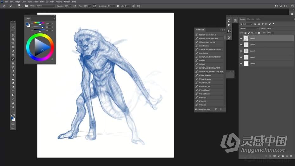The image size is (295, 166).
Task: Select the Object Selection tool
Action: coord(13,39)
